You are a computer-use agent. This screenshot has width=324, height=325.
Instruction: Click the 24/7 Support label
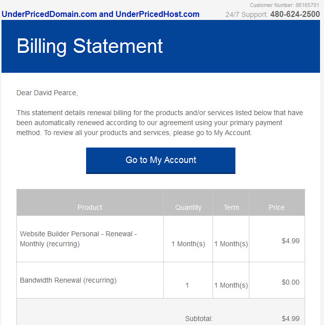click(x=246, y=14)
